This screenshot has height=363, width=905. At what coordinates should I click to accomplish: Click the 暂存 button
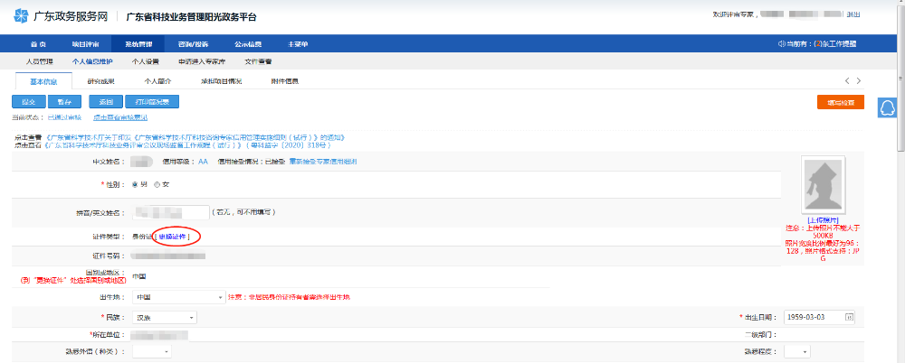coord(64,102)
